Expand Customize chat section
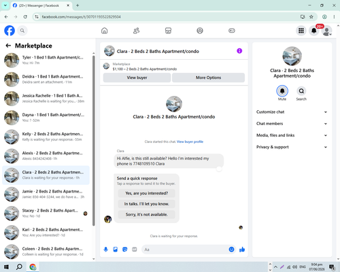Screen dimensions: 340x272 point(292,112)
